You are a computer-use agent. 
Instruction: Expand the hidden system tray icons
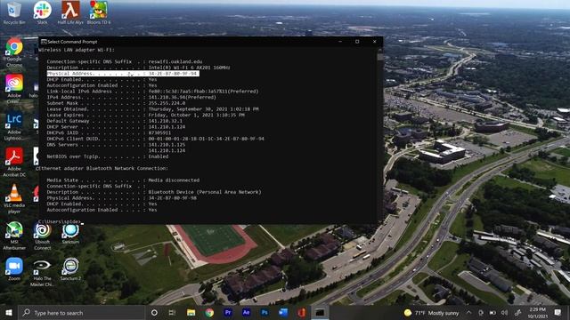pos(469,312)
